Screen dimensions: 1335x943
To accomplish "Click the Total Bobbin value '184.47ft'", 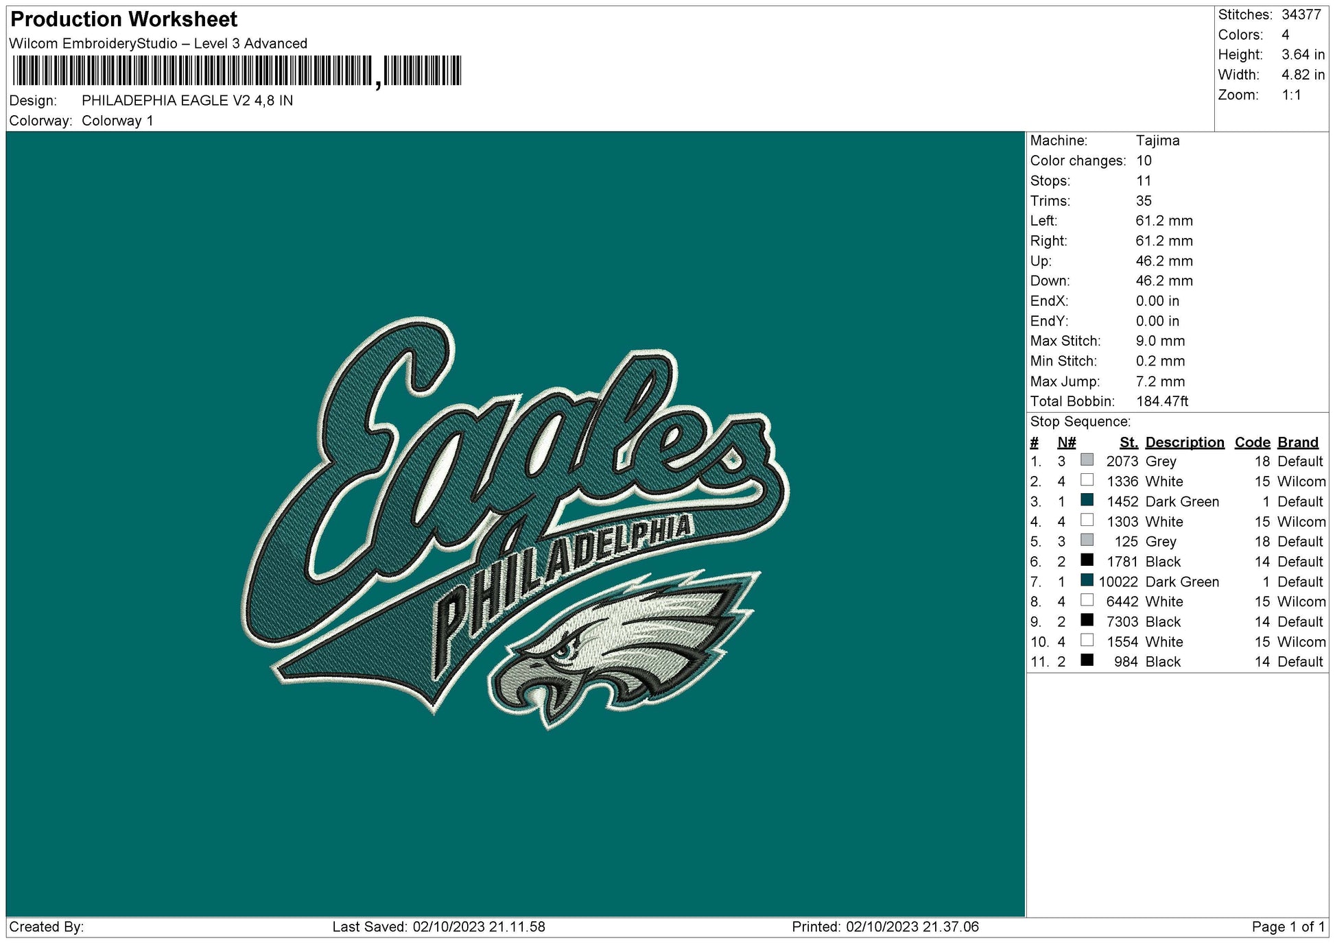I will point(1162,401).
